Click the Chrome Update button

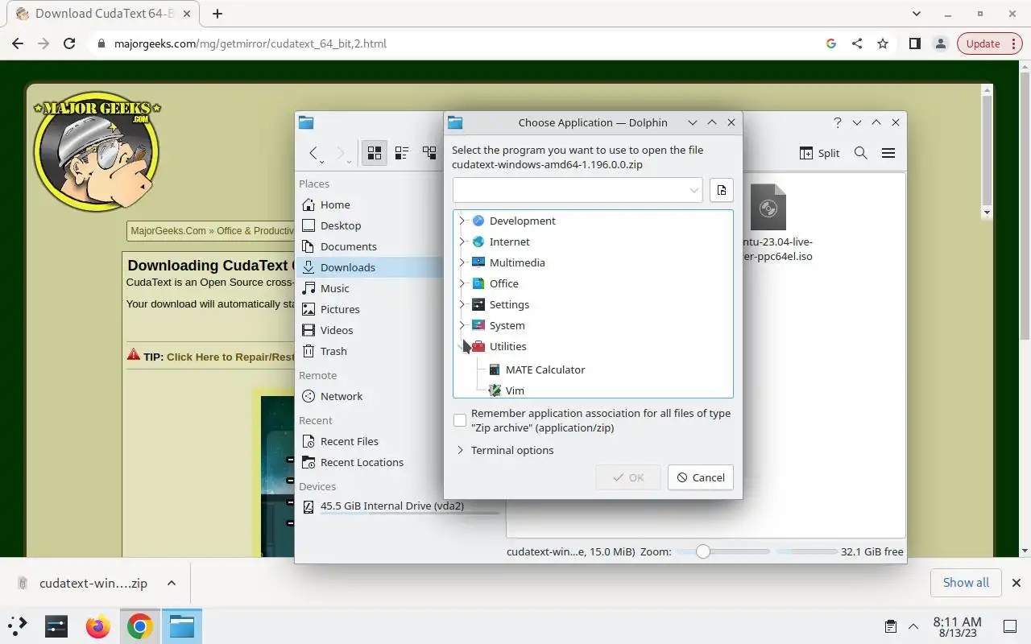pos(990,43)
